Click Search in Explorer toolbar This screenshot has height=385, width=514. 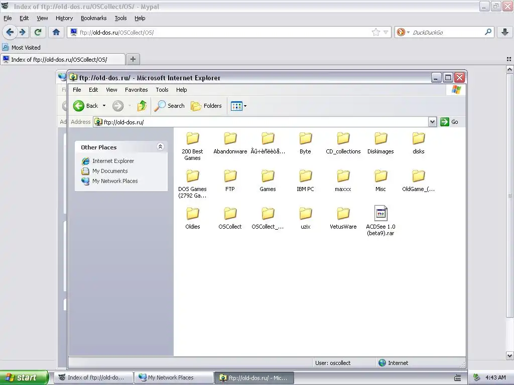pos(170,106)
